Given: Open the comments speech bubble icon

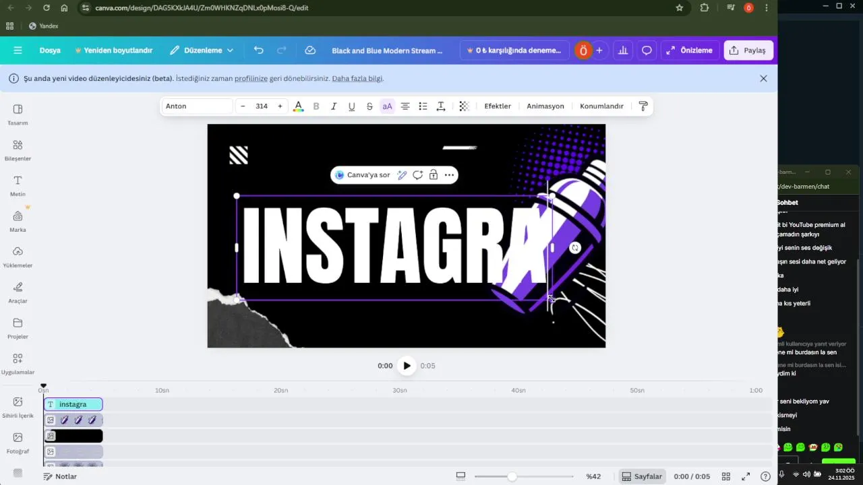Looking at the screenshot, I should tap(647, 51).
